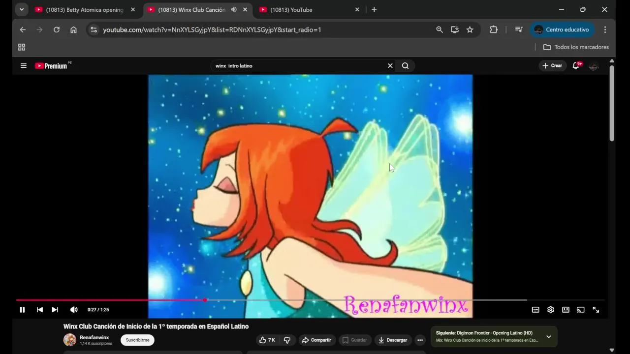Open Todos los marcadores folder
This screenshot has width=630, height=354.
tap(576, 47)
